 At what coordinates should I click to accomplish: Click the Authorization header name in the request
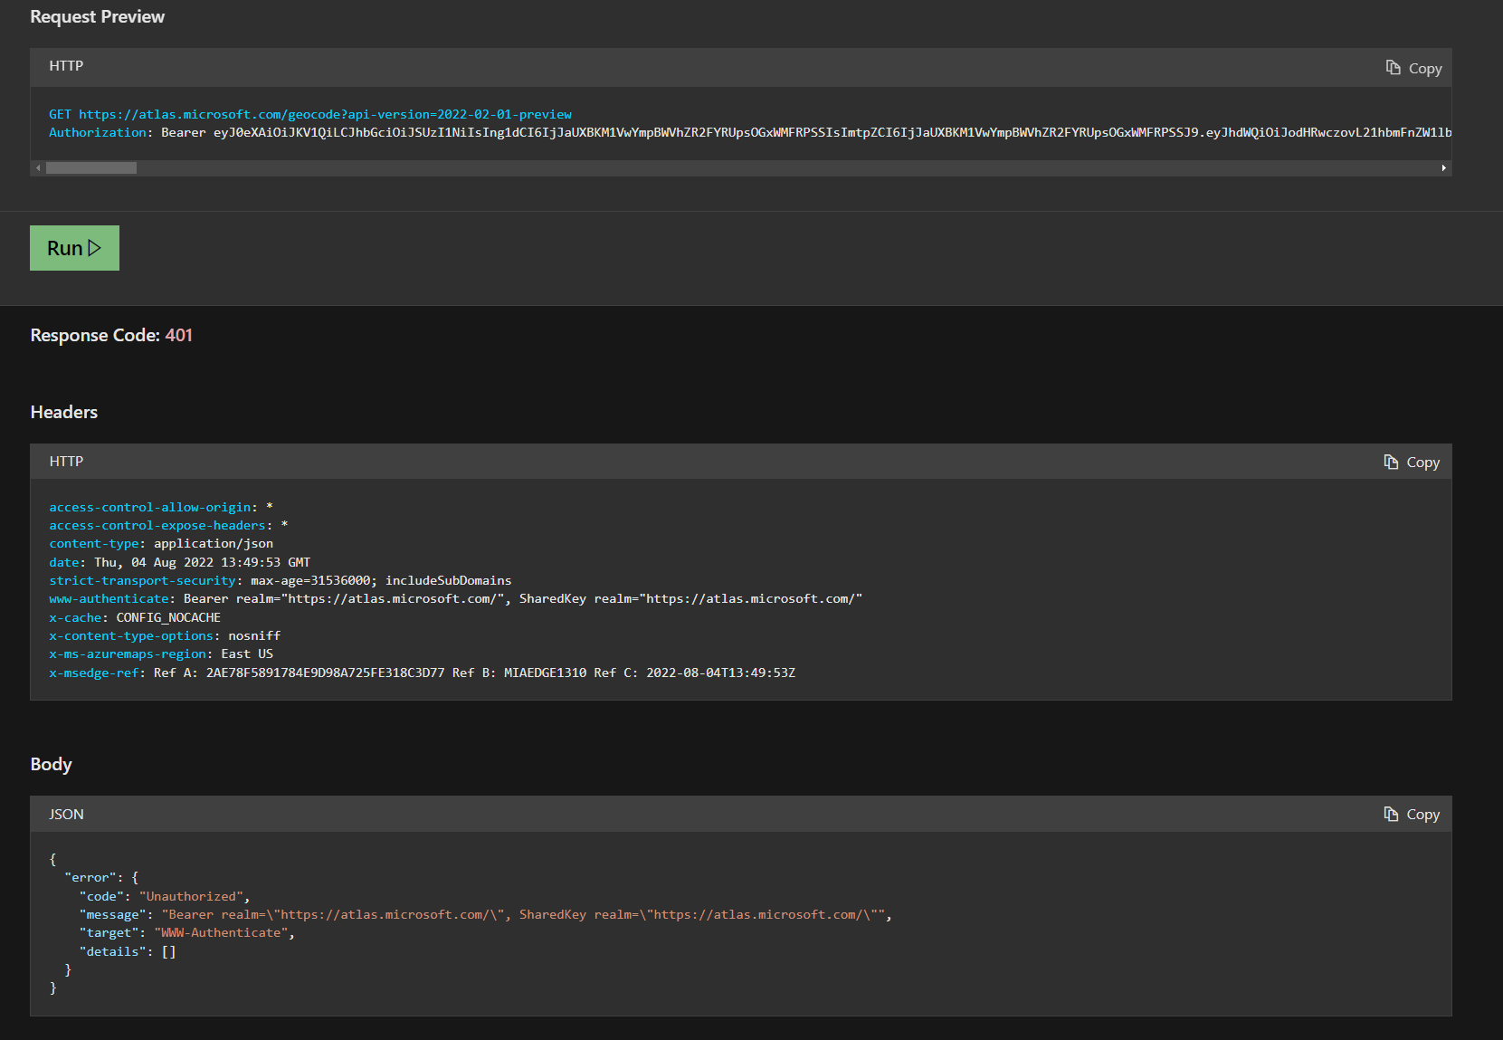pos(98,132)
